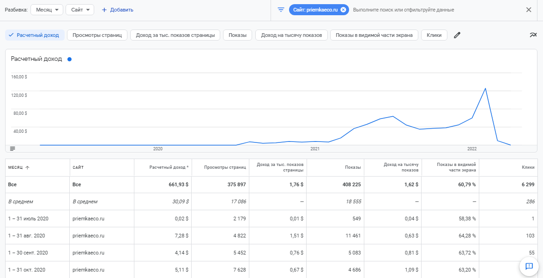This screenshot has height=278, width=543.
Task: Click the Показы в видимой части экрана chip
Action: (374, 35)
